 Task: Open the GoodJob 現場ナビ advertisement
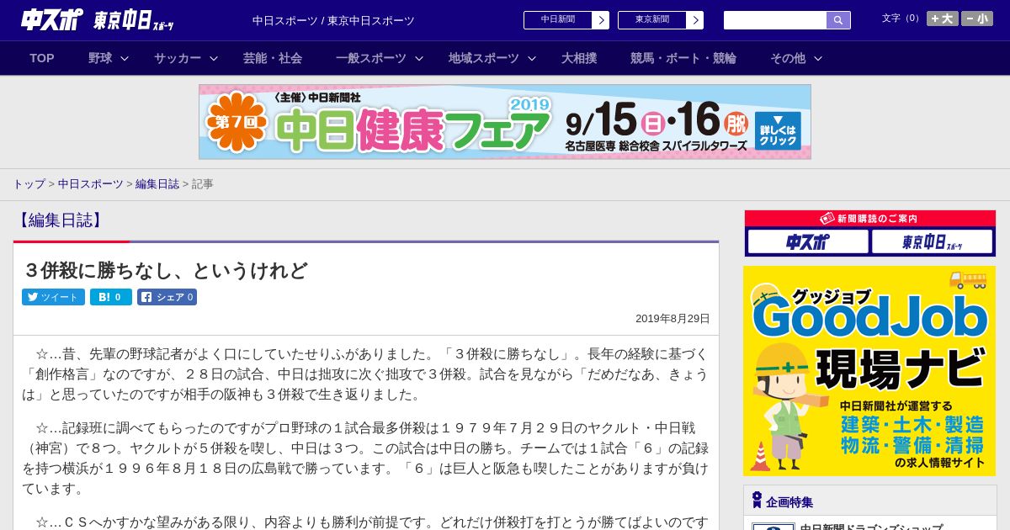tap(869, 371)
